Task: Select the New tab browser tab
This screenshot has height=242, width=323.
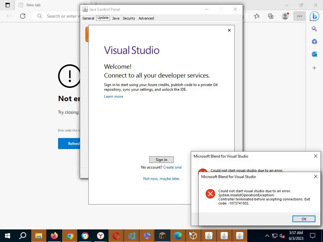Action: pyautogui.click(x=47, y=5)
